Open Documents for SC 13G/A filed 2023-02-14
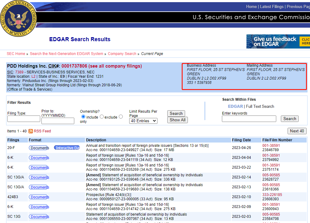 point(39,178)
